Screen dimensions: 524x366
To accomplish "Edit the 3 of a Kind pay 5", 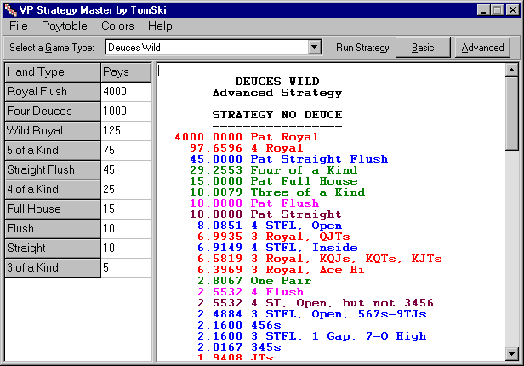I will 126,268.
